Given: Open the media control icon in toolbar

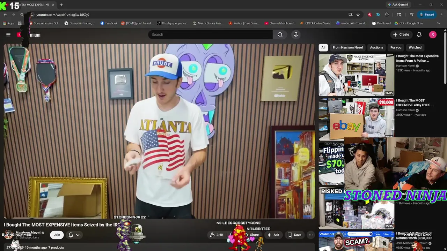Looking at the screenshot, I should point(412,15).
